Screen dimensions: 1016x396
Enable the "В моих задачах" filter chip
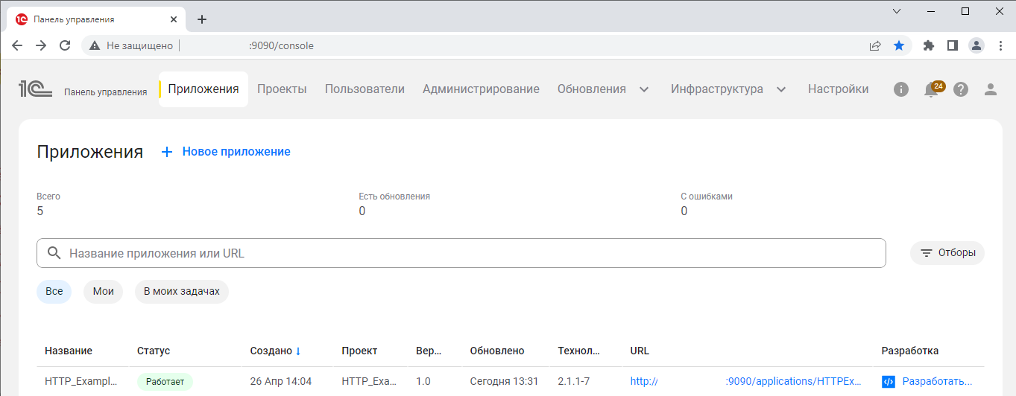pos(181,291)
